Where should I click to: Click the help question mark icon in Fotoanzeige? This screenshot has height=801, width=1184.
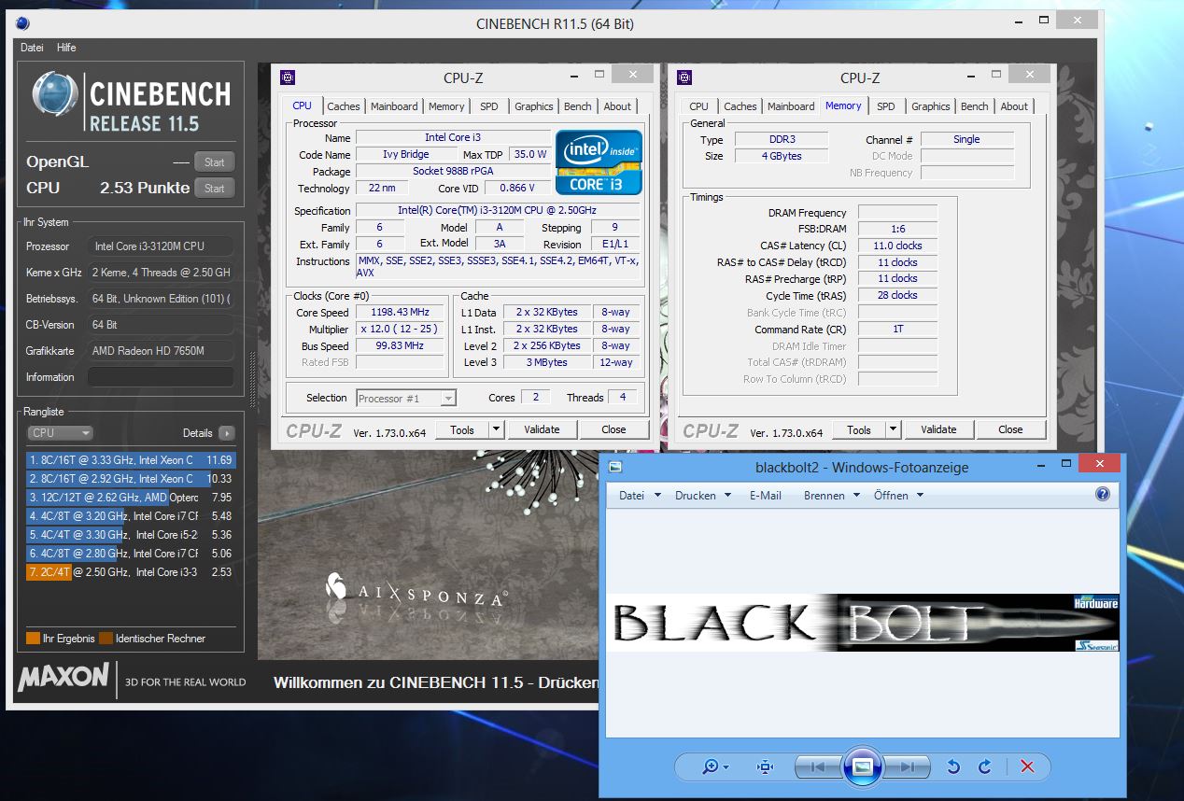(1103, 495)
